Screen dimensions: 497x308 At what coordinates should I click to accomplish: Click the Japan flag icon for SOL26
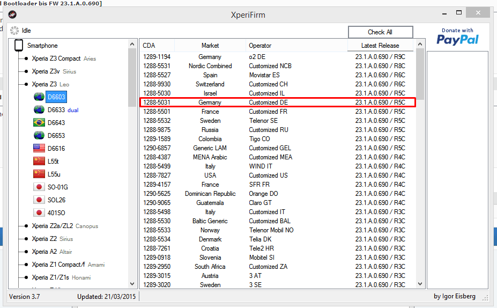[39, 200]
